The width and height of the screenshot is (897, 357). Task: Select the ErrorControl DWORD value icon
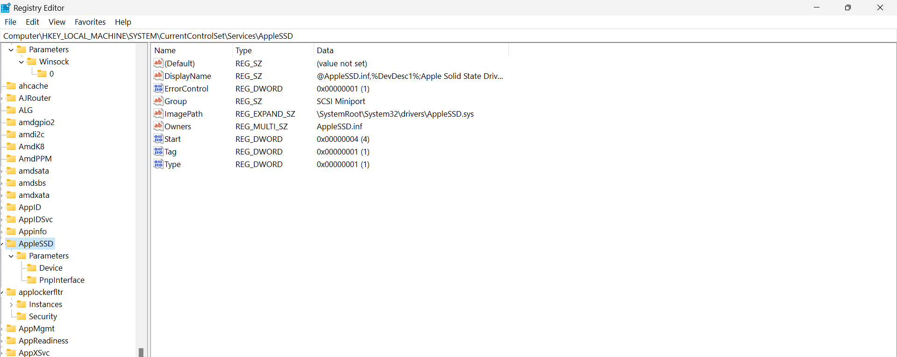click(x=158, y=88)
